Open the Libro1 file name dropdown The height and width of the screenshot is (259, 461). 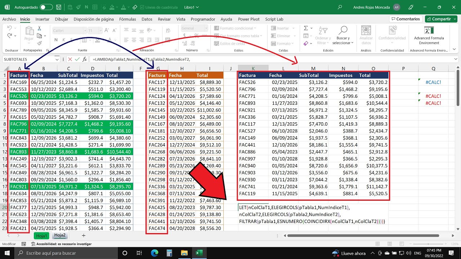[x=192, y=7]
